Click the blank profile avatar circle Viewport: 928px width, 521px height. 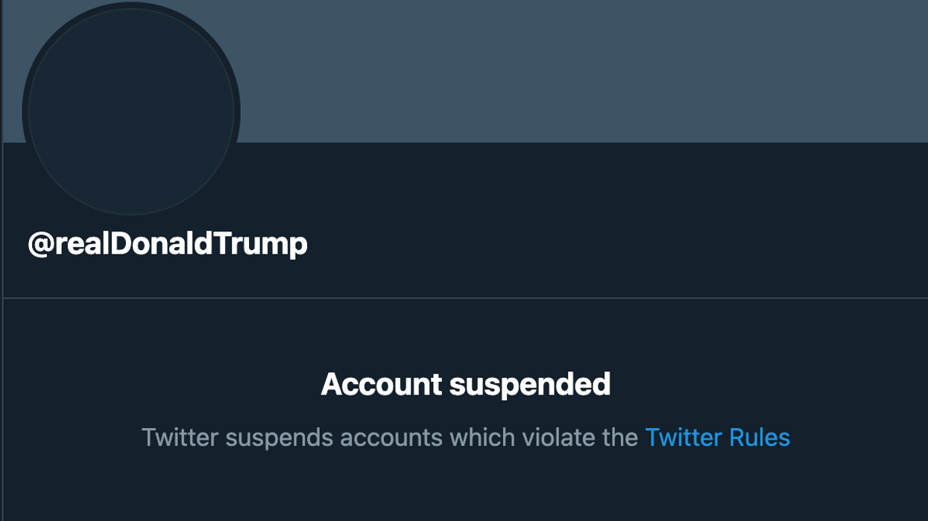131,112
